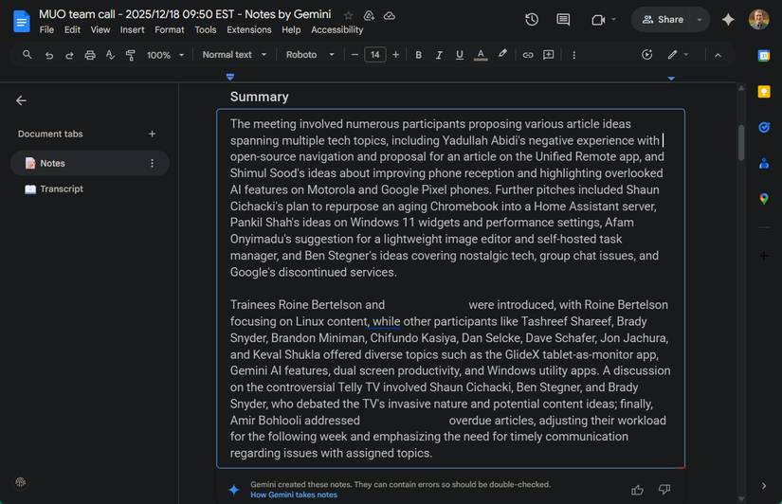Toggle italic formatting
Image resolution: width=782 pixels, height=504 pixels.
point(439,55)
